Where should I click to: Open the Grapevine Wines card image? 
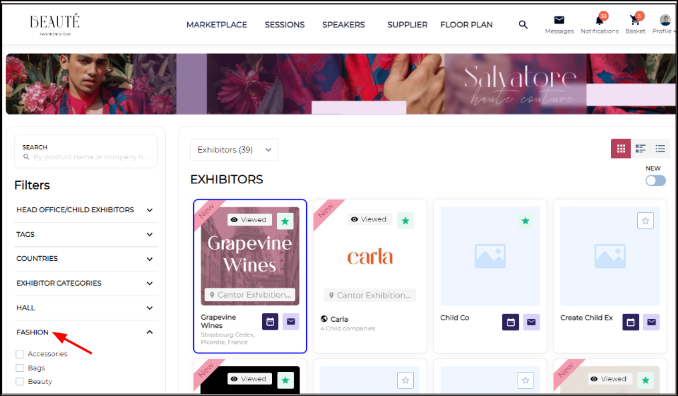click(250, 256)
